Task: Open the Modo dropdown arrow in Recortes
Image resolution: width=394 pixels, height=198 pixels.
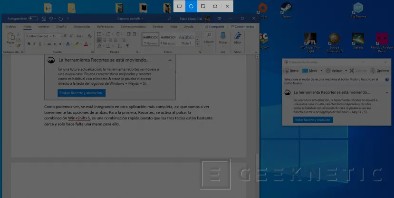Action: [321, 71]
